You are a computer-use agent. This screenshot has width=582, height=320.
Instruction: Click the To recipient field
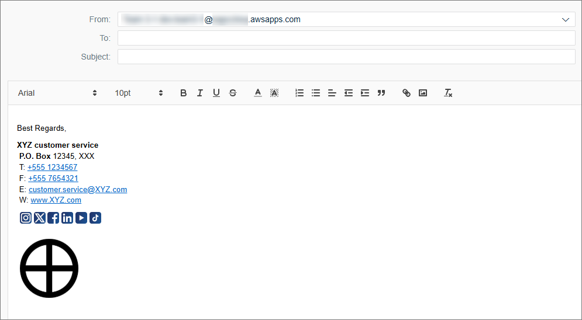(x=346, y=38)
